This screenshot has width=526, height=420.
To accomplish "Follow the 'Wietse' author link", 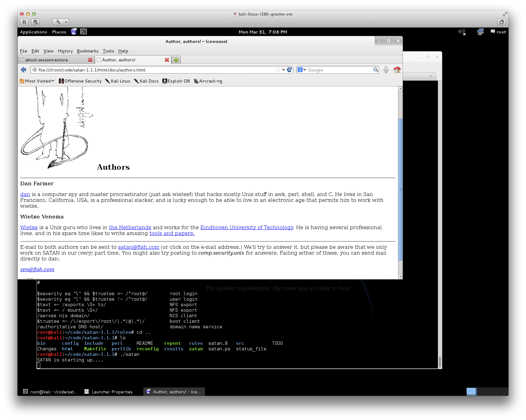I will click(x=29, y=227).
